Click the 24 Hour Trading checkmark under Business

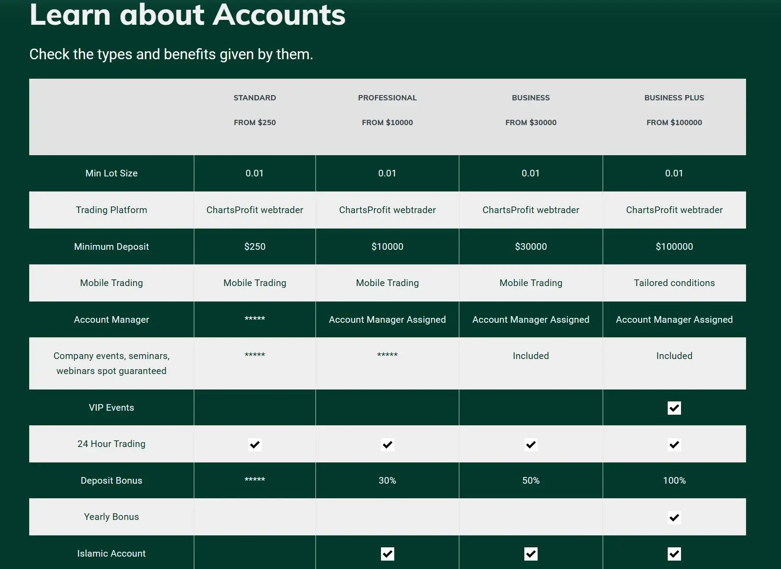(x=531, y=444)
